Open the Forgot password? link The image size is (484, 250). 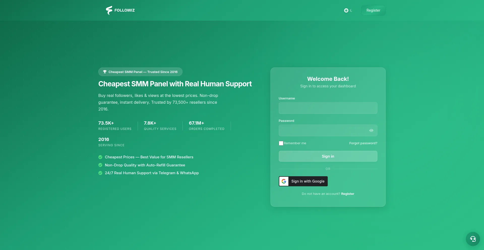click(x=363, y=143)
